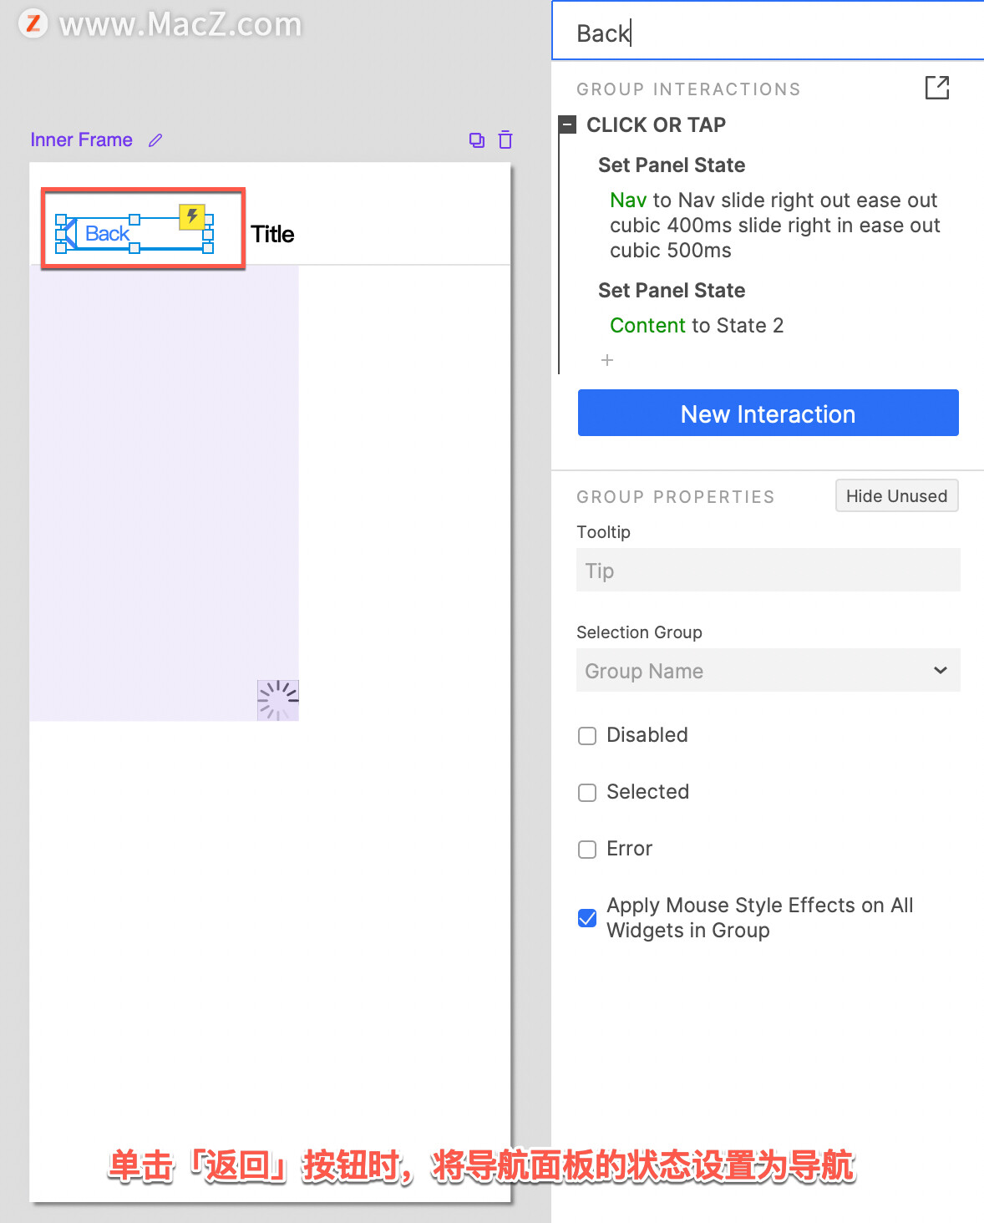Viewport: 984px width, 1223px height.
Task: Click the GROUP PROPERTIES header
Action: click(676, 497)
